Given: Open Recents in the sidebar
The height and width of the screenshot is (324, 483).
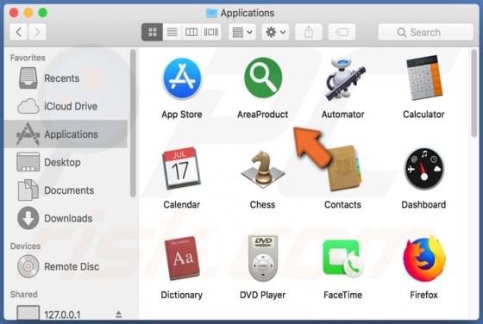Looking at the screenshot, I should tap(66, 78).
